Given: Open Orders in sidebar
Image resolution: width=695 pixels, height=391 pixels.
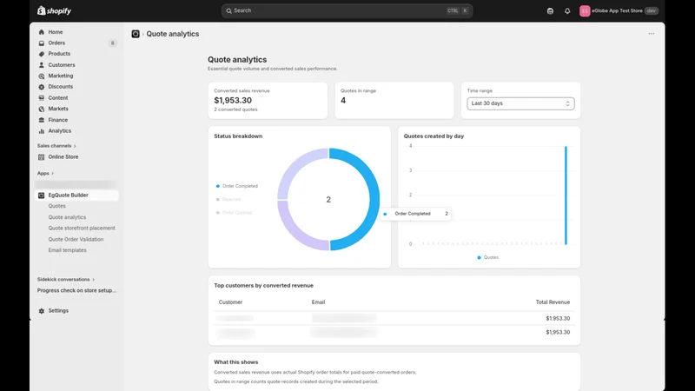Looking at the screenshot, I should click(x=56, y=43).
